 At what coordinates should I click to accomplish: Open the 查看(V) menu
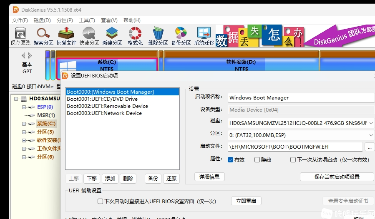click(109, 20)
